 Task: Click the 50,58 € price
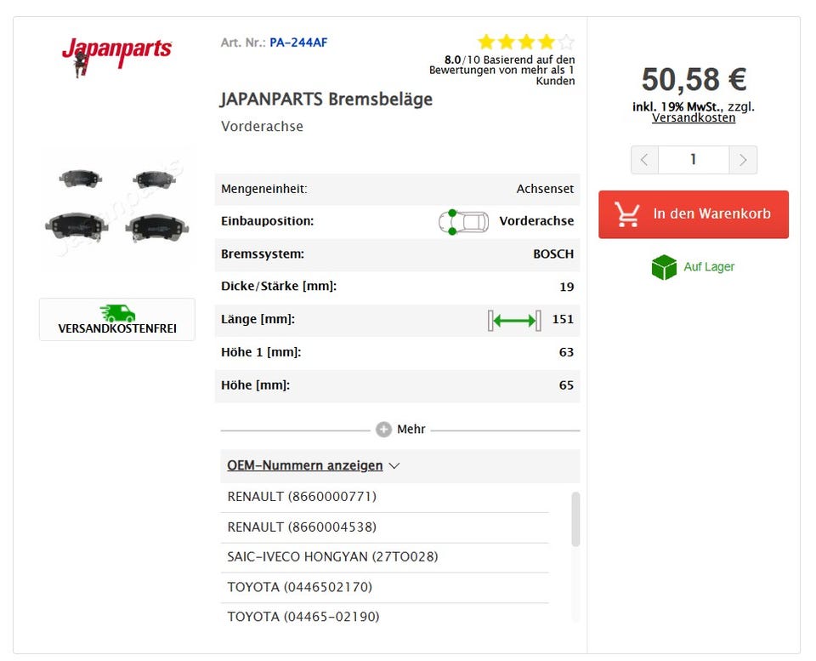pos(694,80)
